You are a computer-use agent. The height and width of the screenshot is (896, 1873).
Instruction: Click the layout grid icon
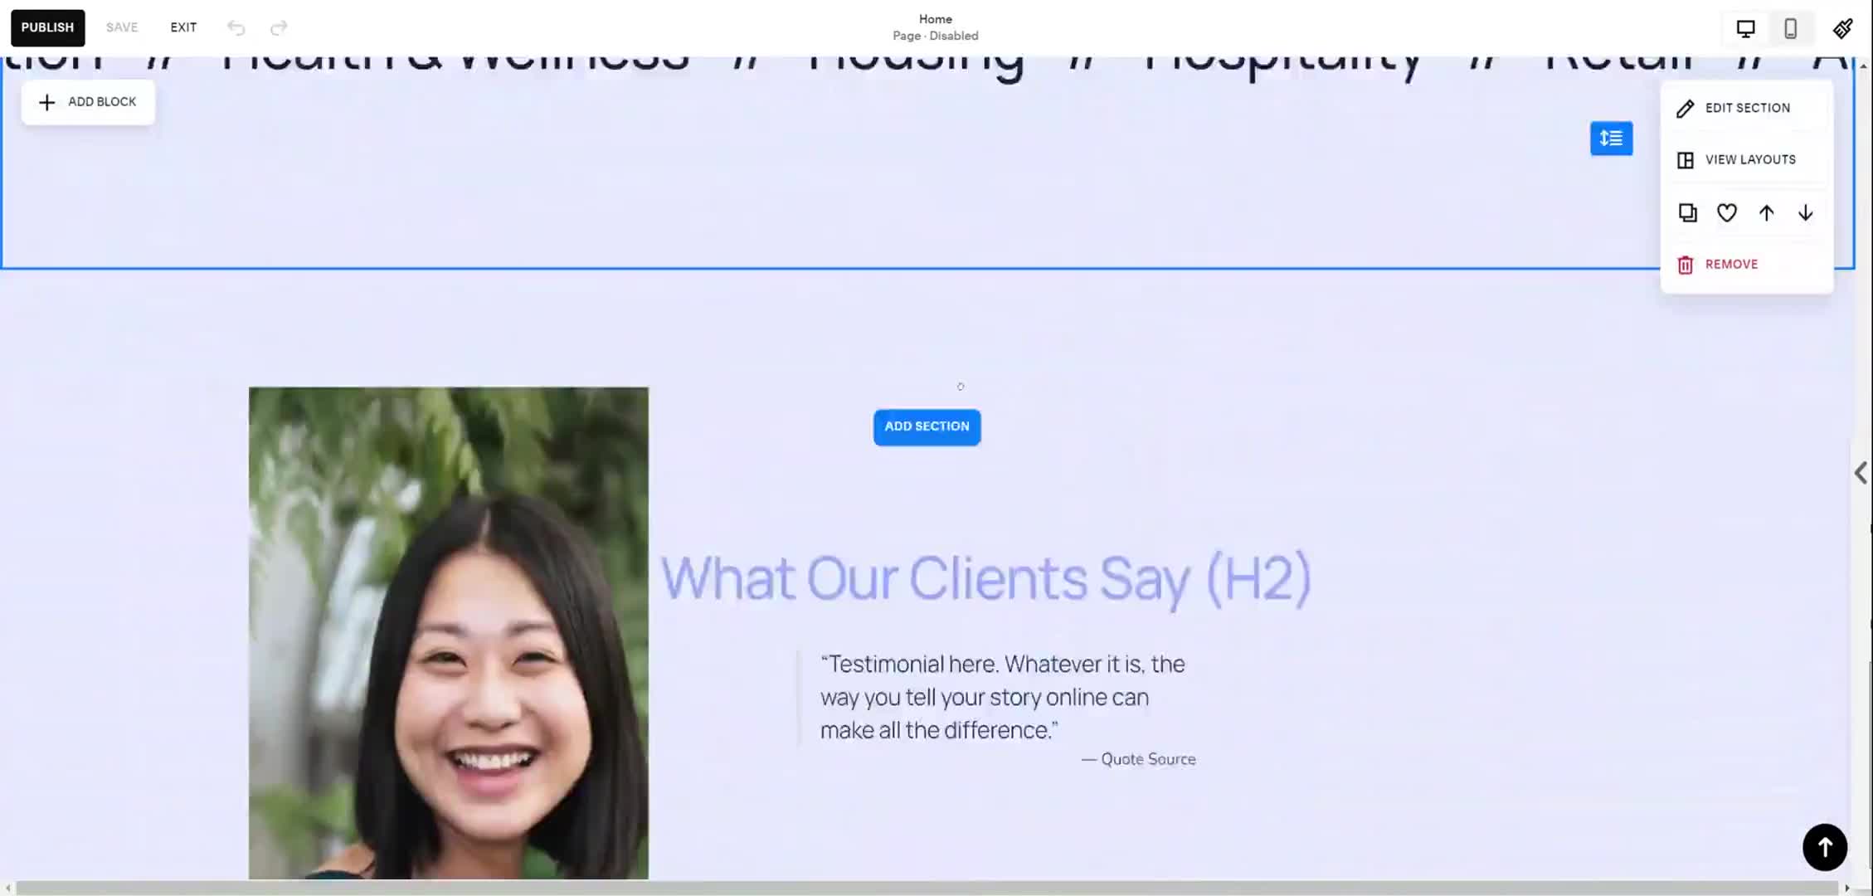(1685, 160)
